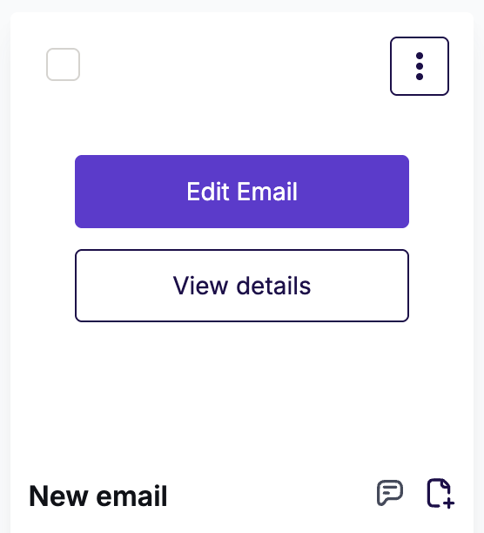Select the "New email" title text

point(98,496)
